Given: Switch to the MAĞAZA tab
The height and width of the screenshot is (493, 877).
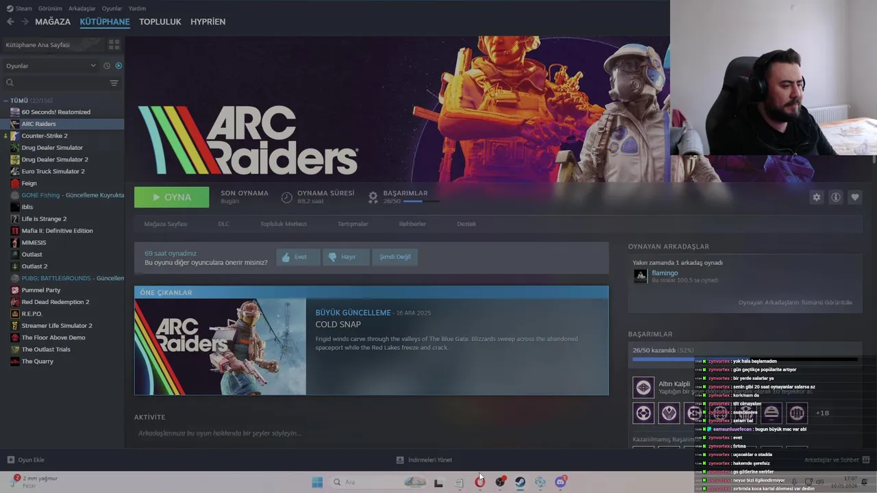Looking at the screenshot, I should [x=53, y=21].
